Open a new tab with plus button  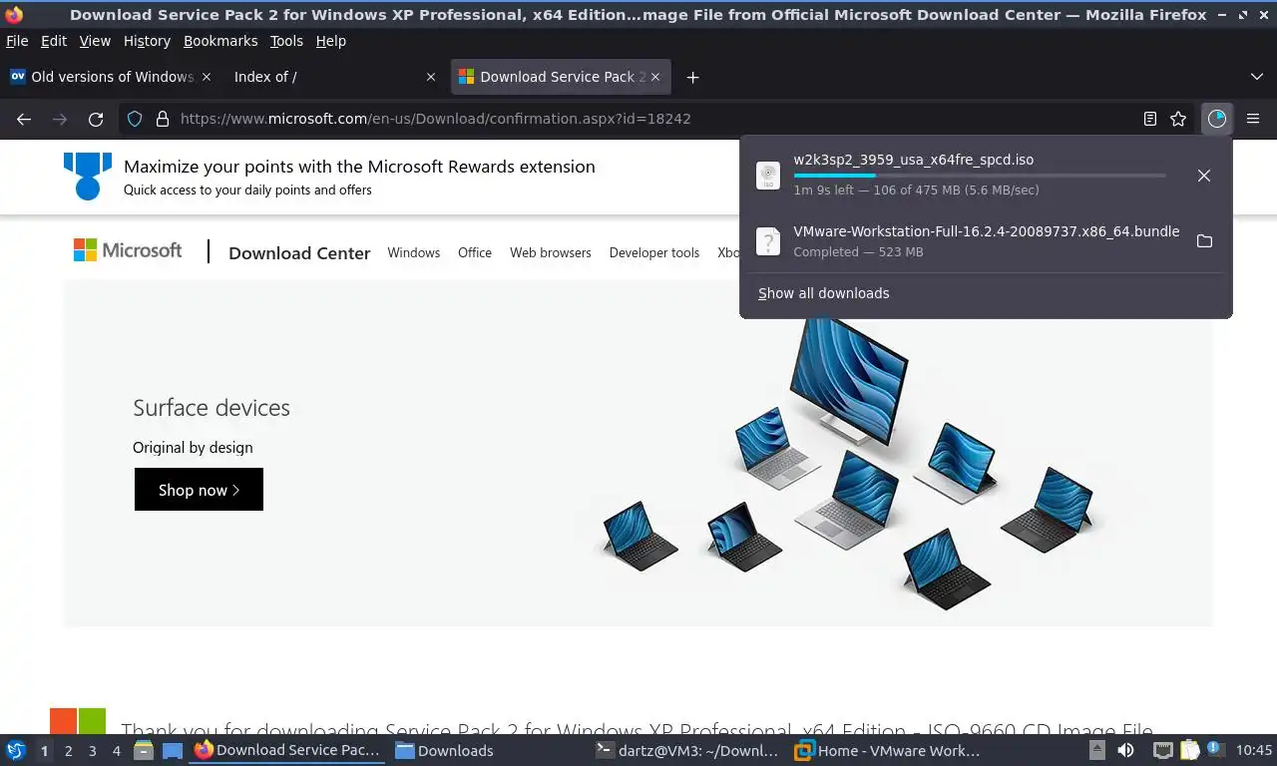tap(692, 77)
